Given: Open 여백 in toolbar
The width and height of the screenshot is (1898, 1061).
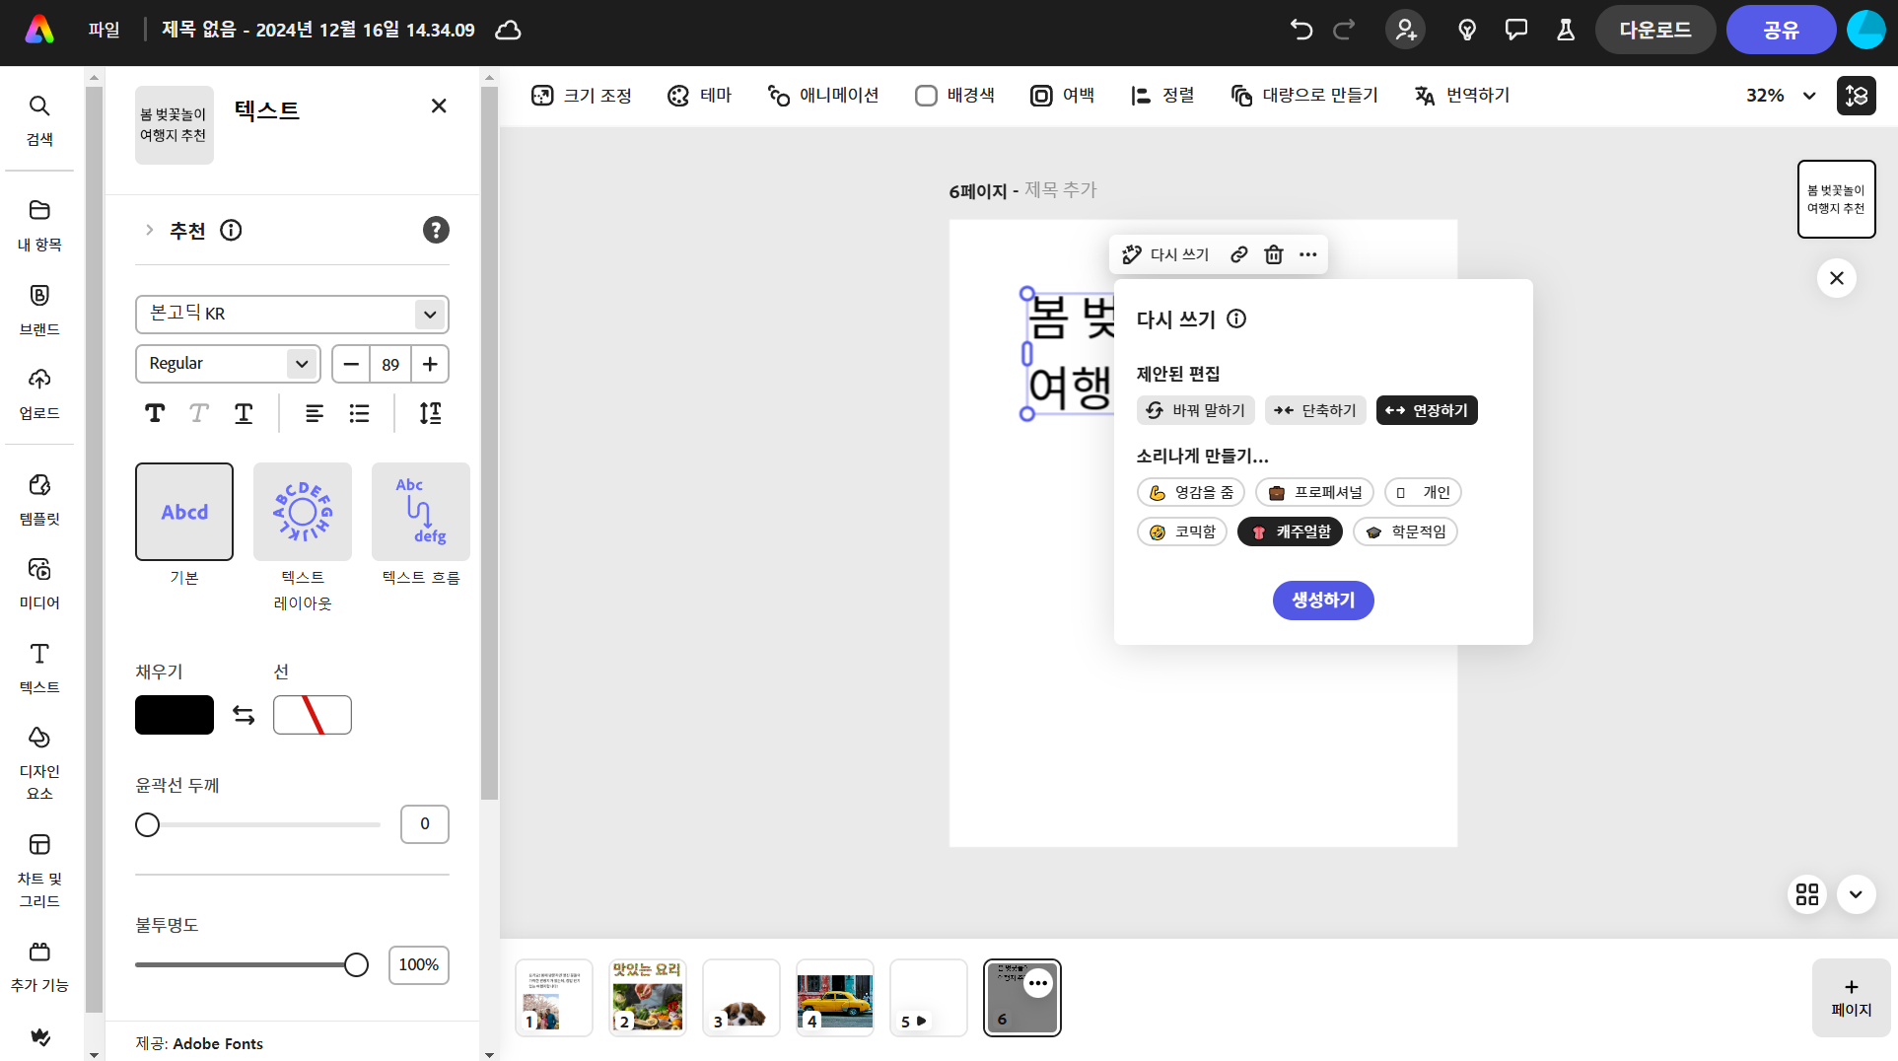Looking at the screenshot, I should coord(1063,96).
